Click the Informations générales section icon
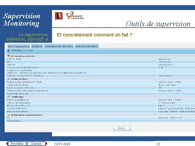 (x=8, y=56)
